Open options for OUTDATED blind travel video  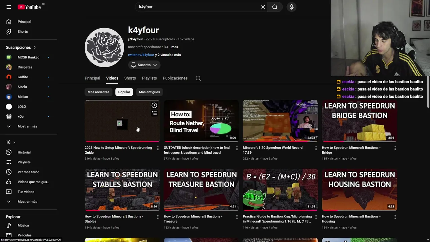tap(237, 148)
